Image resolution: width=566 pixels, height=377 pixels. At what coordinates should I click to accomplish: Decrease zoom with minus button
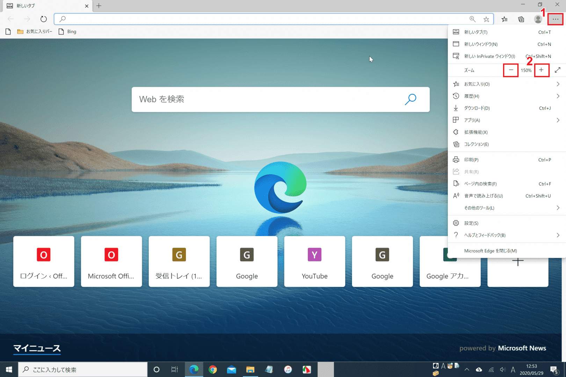(x=511, y=70)
